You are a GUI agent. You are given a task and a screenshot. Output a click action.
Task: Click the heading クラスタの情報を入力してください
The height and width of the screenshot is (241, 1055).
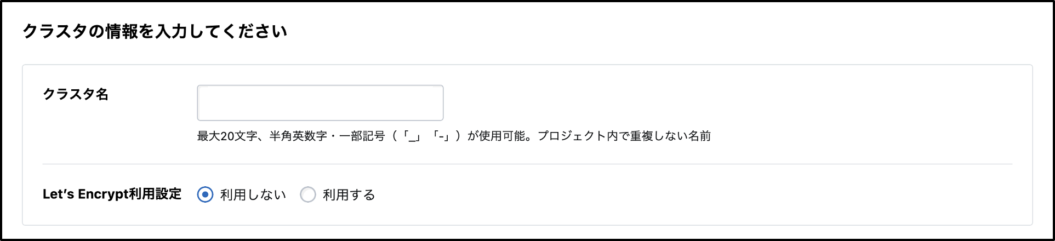tap(155, 31)
